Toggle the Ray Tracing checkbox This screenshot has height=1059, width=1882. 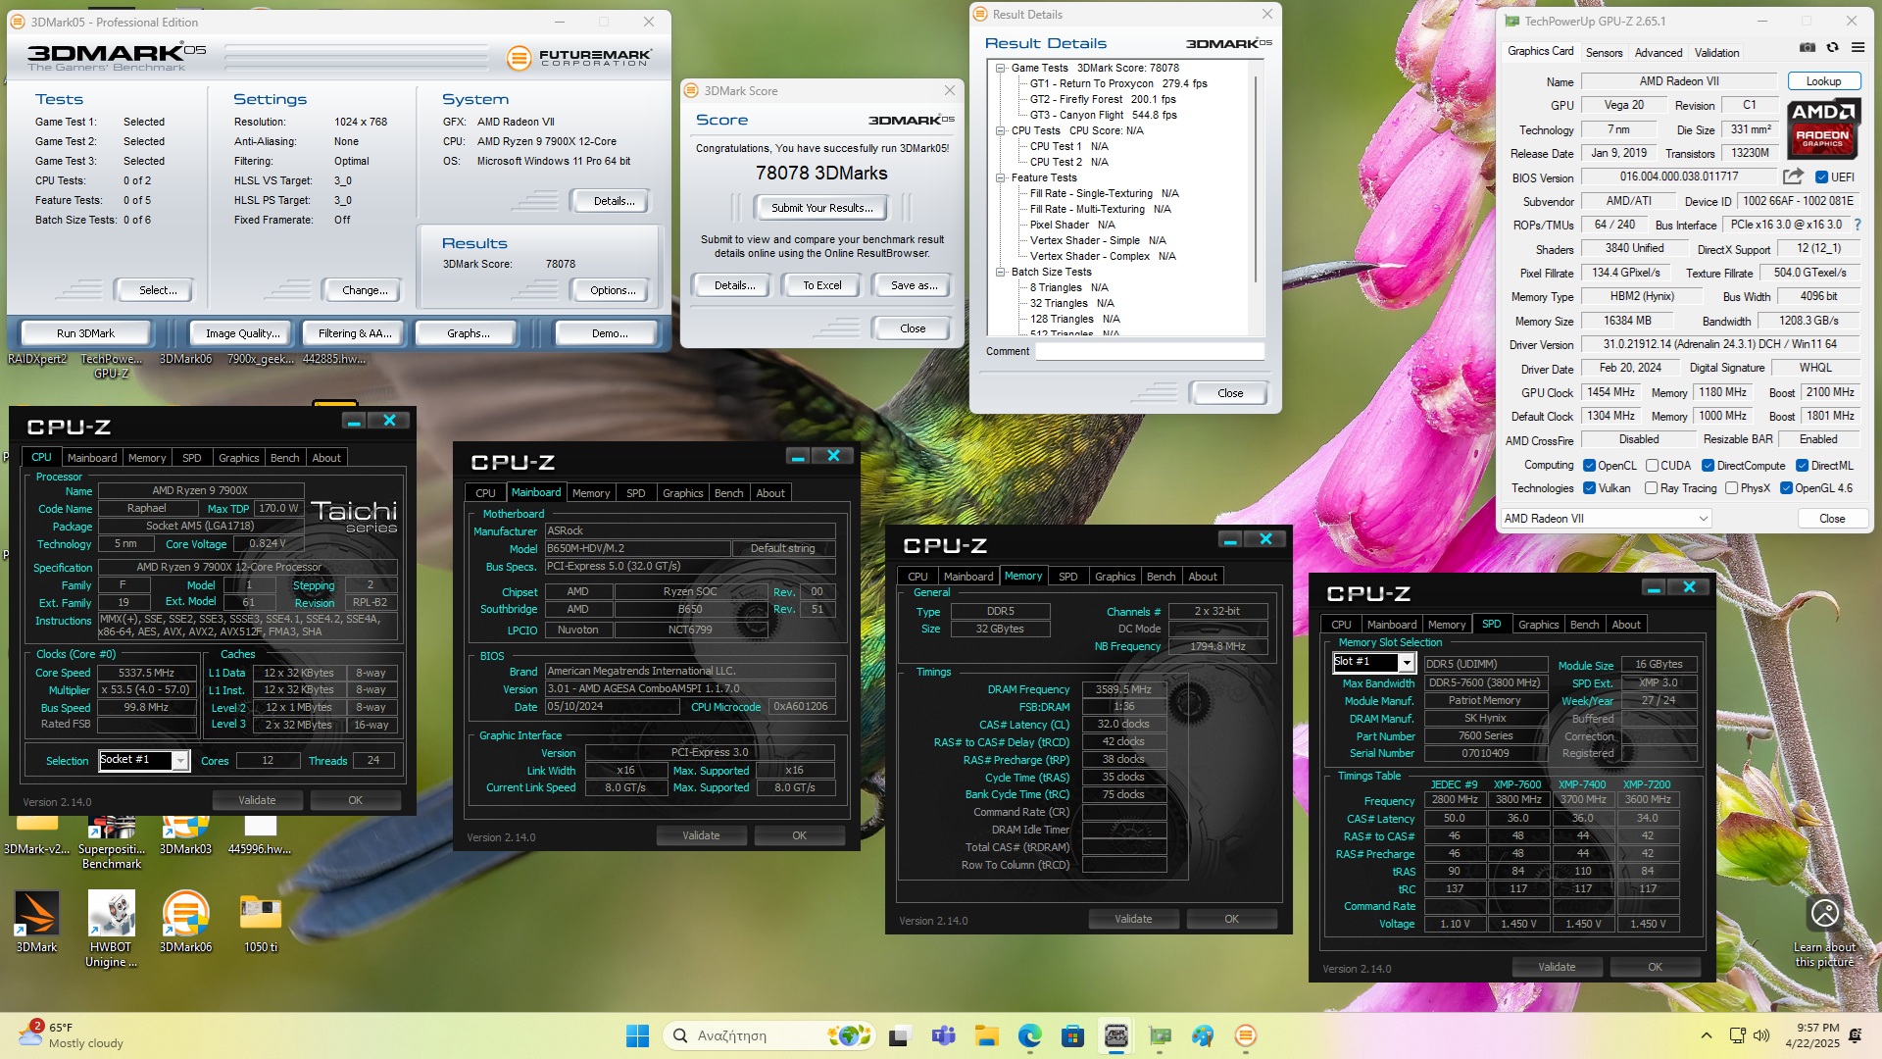[1652, 488]
